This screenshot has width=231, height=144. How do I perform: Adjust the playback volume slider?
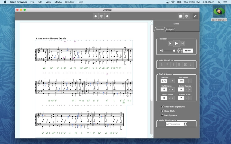coord(170,51)
